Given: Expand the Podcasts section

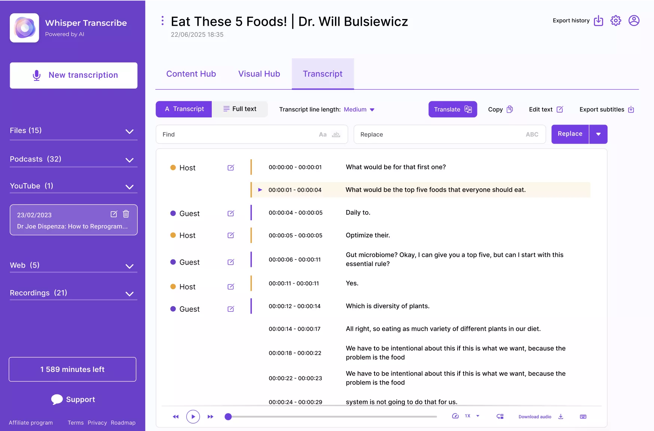Looking at the screenshot, I should pyautogui.click(x=129, y=160).
